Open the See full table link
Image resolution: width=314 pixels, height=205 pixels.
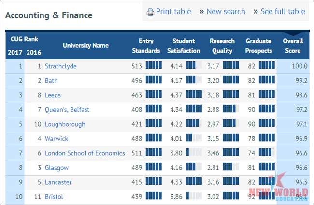tap(283, 12)
